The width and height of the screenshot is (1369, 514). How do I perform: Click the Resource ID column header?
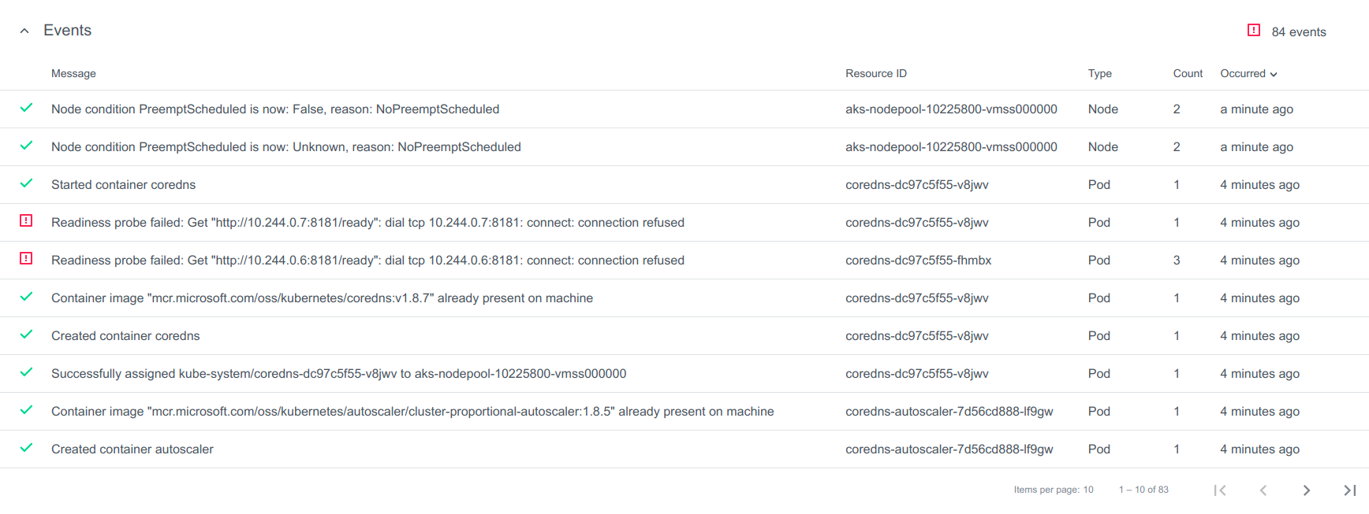click(875, 74)
